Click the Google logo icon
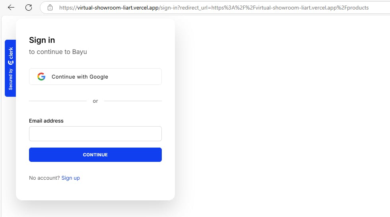The width and height of the screenshot is (390, 217). (x=41, y=77)
